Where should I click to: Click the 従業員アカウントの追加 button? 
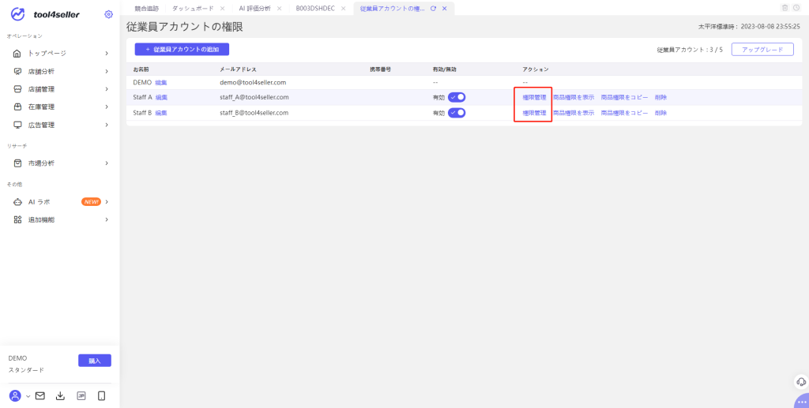(x=182, y=50)
